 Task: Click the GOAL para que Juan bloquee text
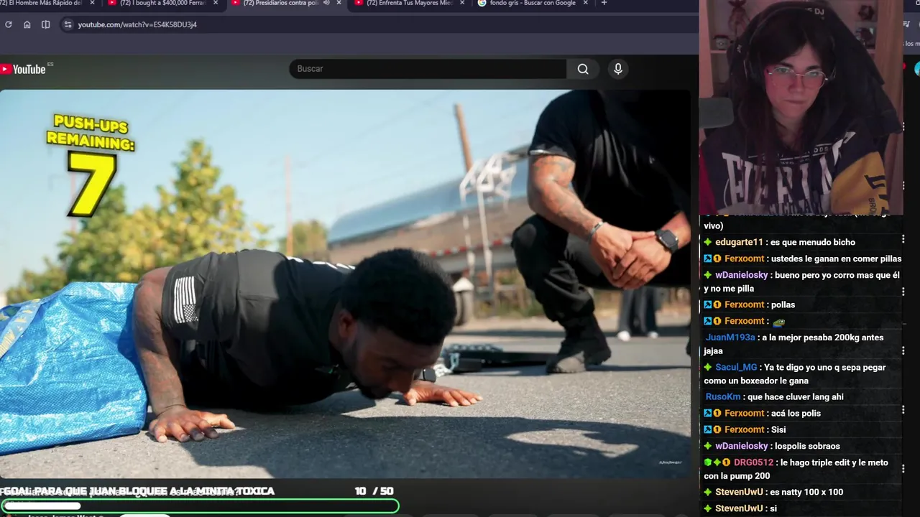[138, 491]
